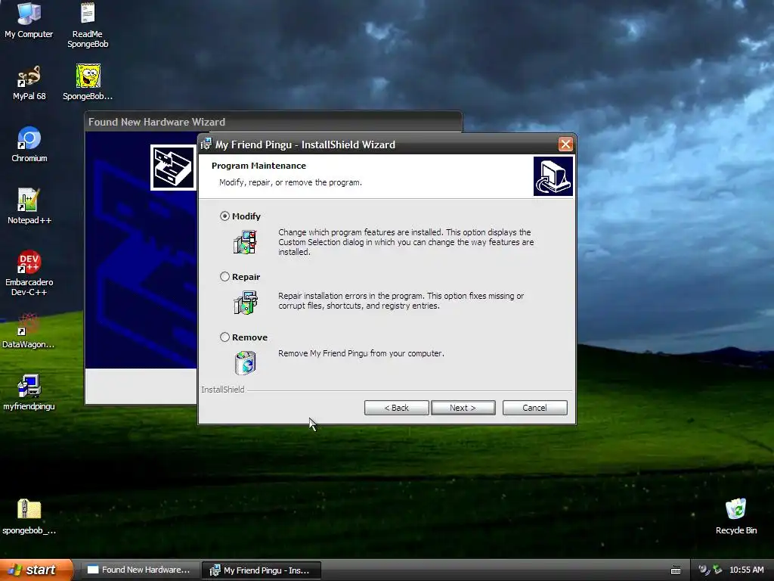Open the ReadMe SpongeBob text file
The width and height of the screenshot is (774, 581).
click(x=88, y=26)
